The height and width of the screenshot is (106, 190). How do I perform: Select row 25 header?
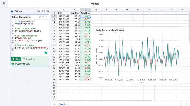point(54,82)
